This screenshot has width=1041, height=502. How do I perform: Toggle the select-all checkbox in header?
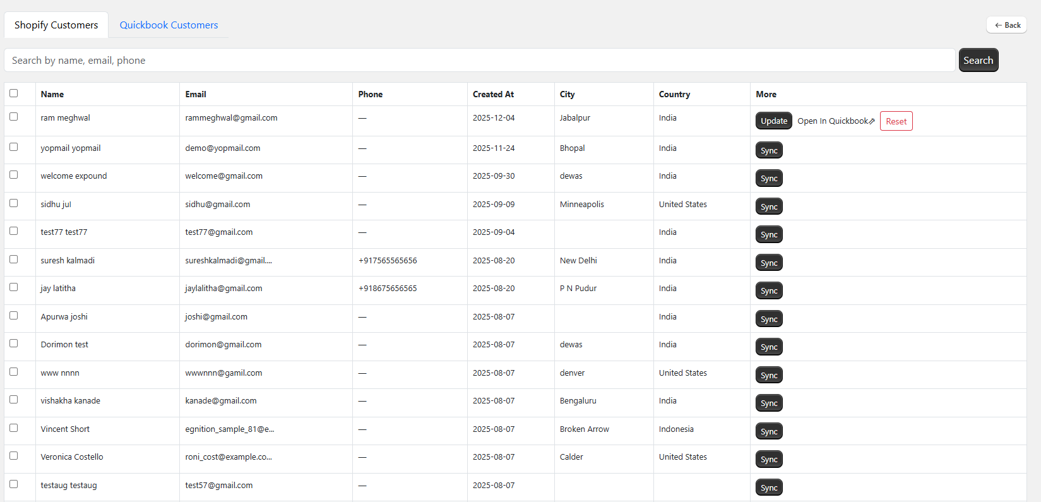tap(14, 93)
